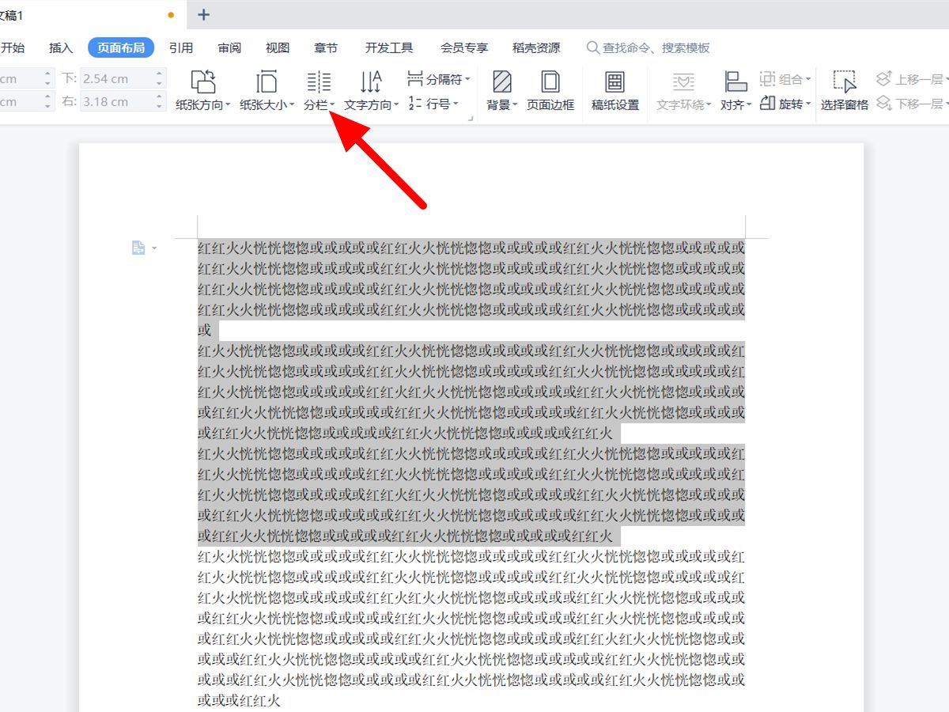The width and height of the screenshot is (949, 712).
Task: Open manuscript paper settings (稿纸设置)
Action: pos(615,92)
